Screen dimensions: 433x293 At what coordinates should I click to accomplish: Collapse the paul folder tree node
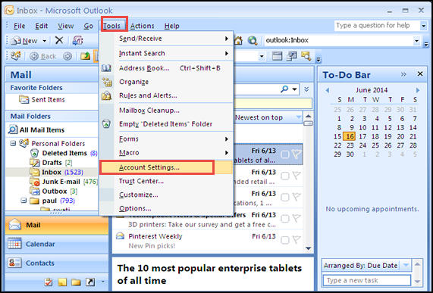(24, 201)
